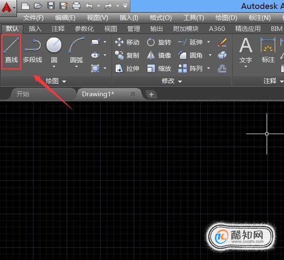Screen dimensions: 284x260
Task: Expand the 圆弧 arc options arrow
Action: pos(76,67)
